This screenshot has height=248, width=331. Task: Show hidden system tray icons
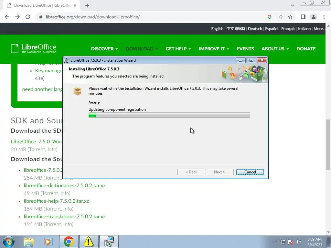click(275, 242)
